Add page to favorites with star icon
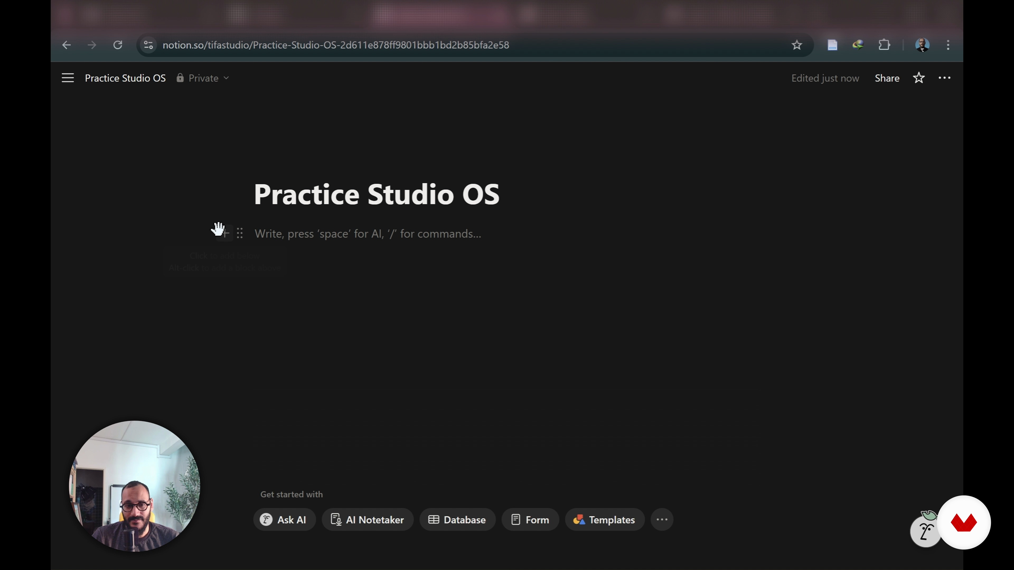The height and width of the screenshot is (570, 1014). [919, 78]
